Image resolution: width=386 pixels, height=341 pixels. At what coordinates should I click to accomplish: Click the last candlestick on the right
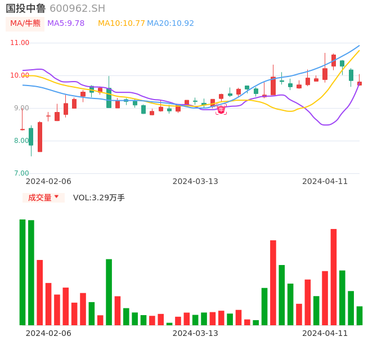(x=360, y=83)
